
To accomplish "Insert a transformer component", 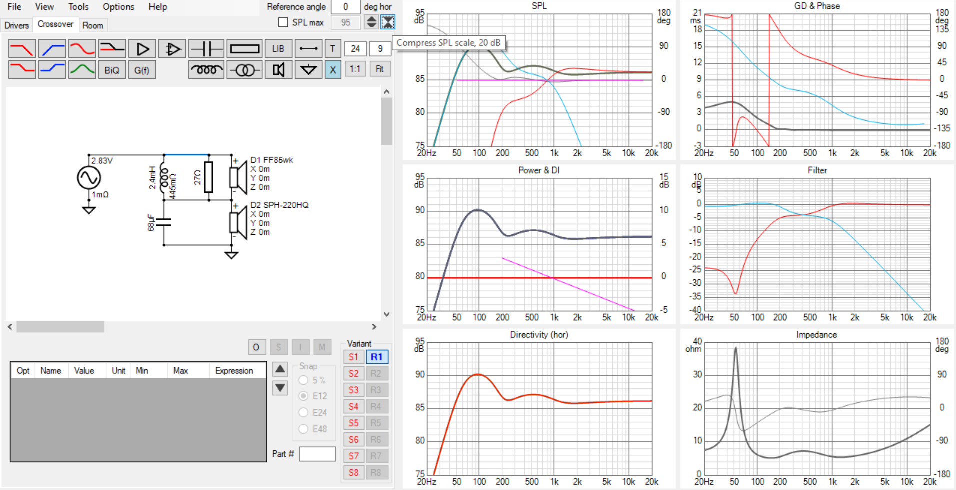I will point(244,69).
